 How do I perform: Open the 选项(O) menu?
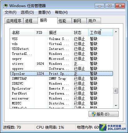(x=27, y=12)
